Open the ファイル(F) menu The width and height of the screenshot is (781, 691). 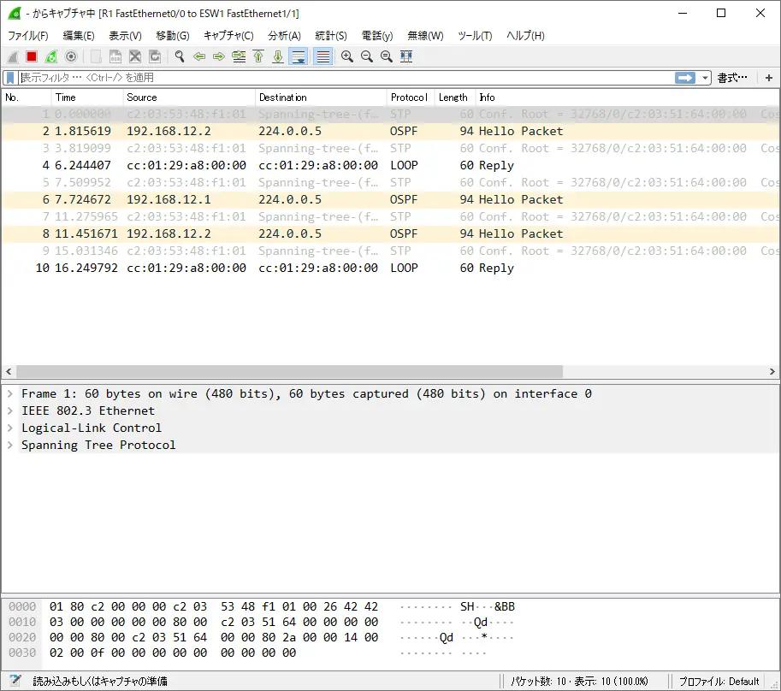pos(28,36)
